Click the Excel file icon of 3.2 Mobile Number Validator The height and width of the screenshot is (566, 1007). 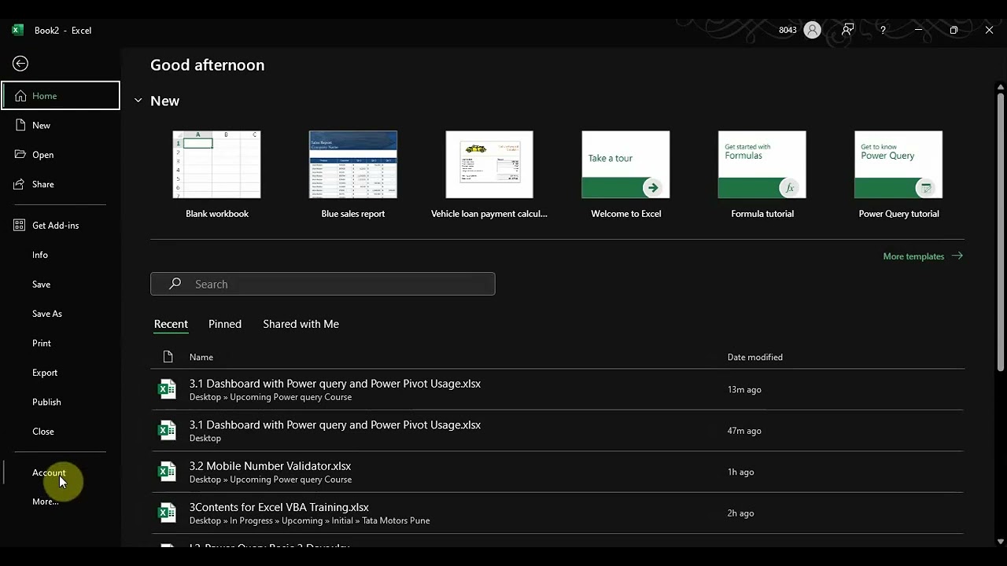167,472
